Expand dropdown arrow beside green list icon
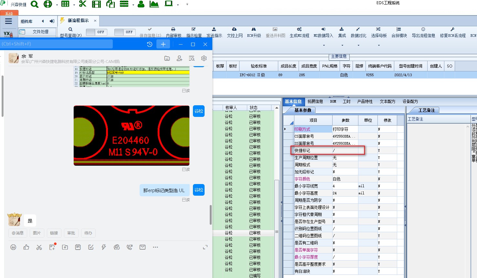Image resolution: width=477 pixels, height=278 pixels. pos(133,5)
